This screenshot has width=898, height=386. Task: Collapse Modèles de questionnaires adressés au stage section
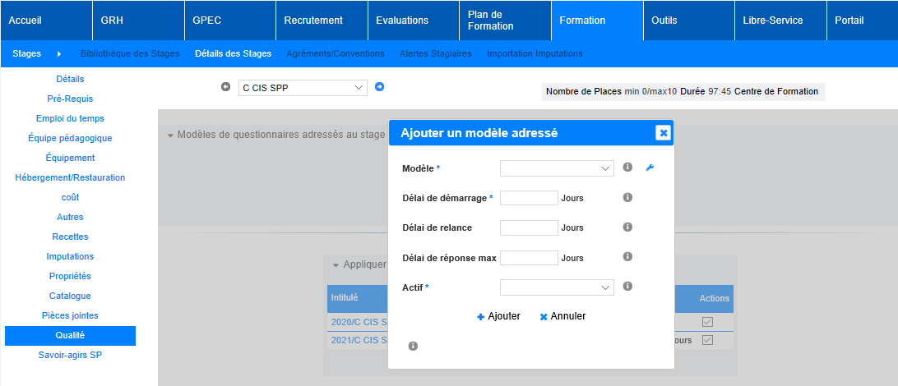170,135
